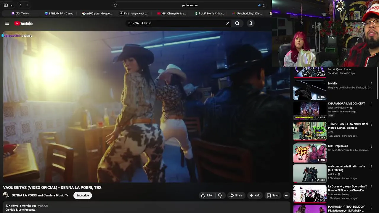Screen dimensions: 379x213
Task: Open TITAPU video thumbnail
Action: tap(310, 131)
